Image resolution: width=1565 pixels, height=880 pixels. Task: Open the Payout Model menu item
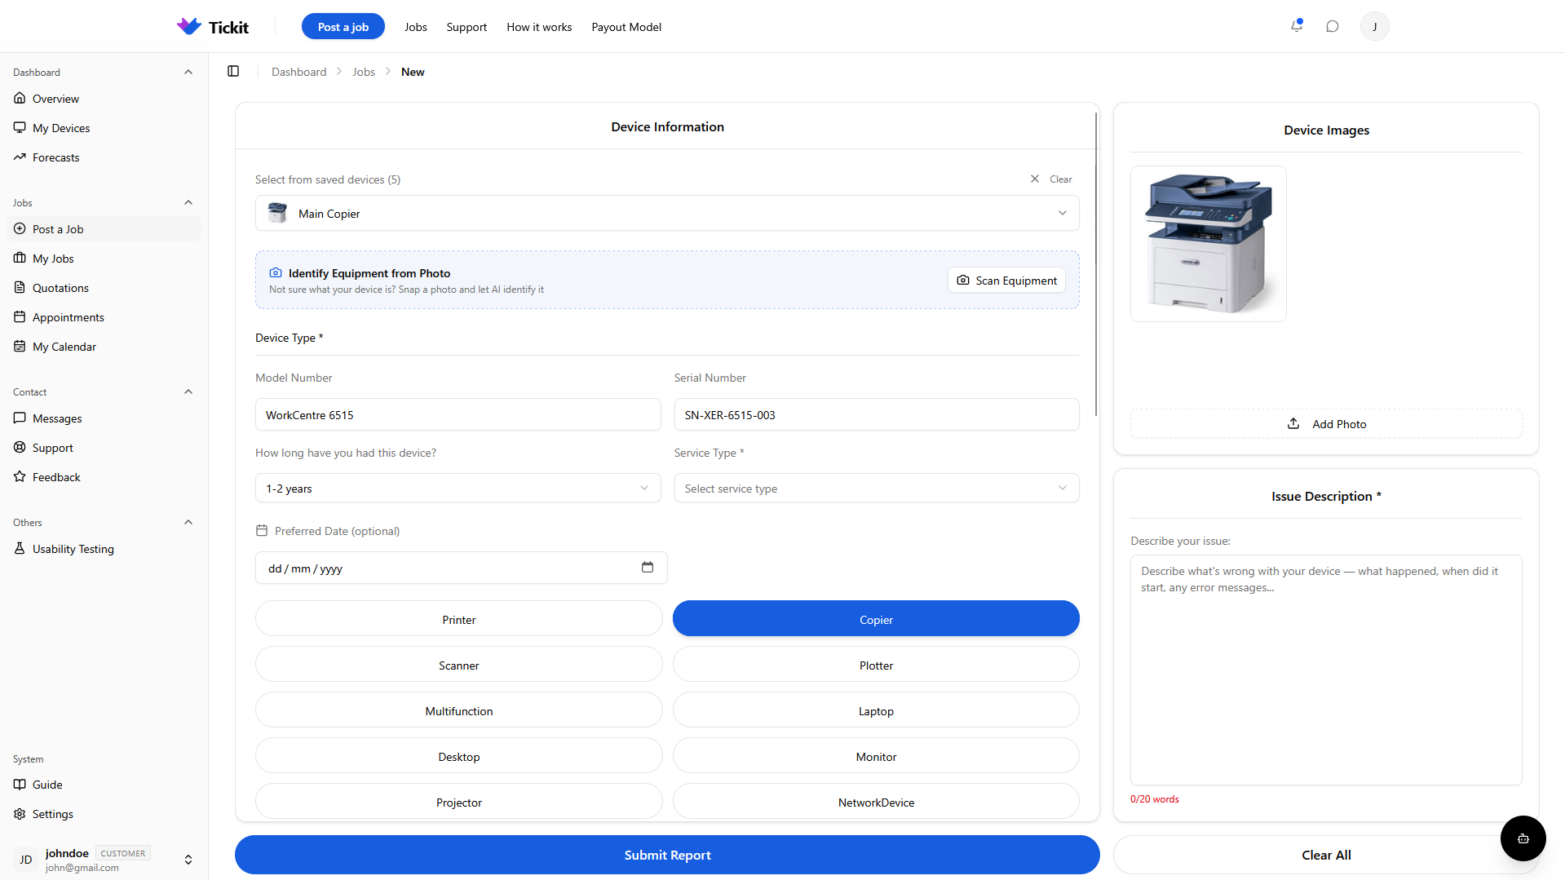(626, 27)
